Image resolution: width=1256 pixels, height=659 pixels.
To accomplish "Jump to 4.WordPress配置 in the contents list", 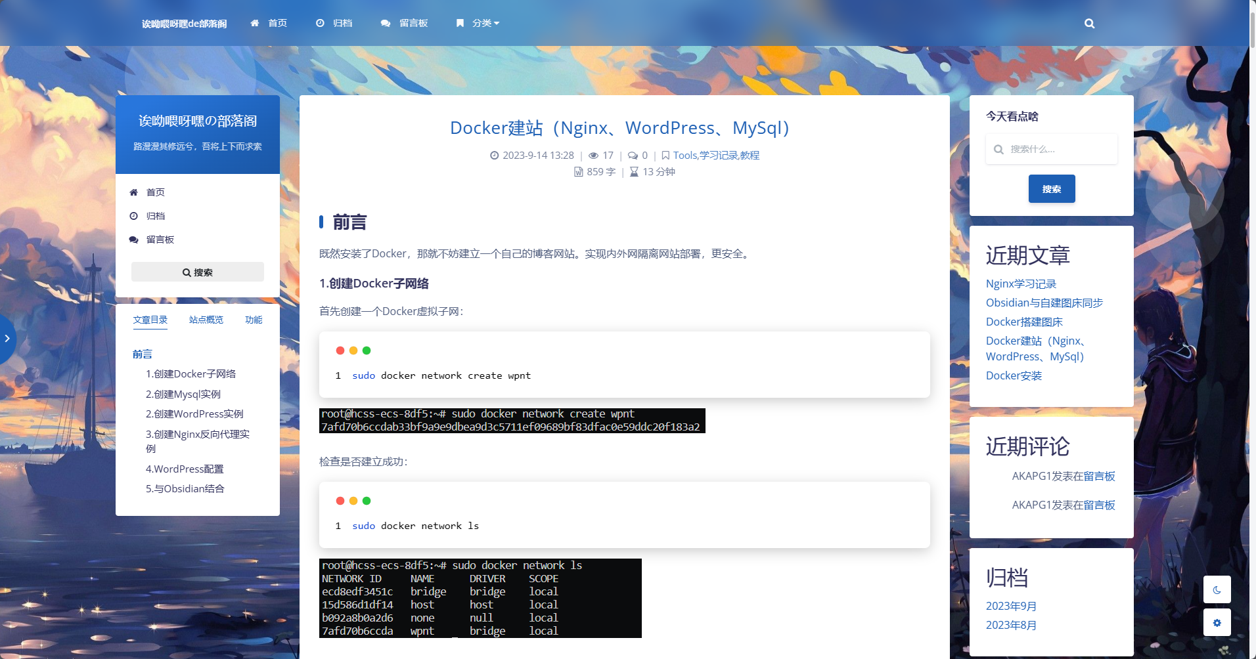I will click(x=185, y=469).
